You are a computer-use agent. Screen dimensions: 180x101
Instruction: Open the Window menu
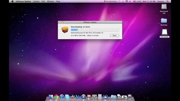(51, 1)
